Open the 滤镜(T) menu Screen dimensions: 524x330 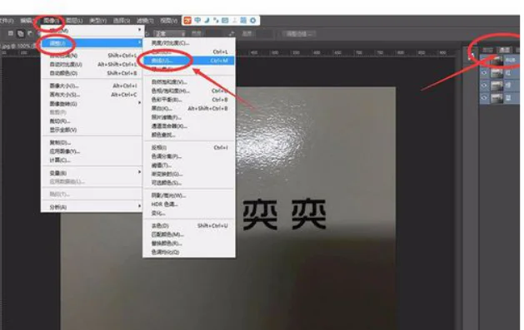(x=145, y=21)
